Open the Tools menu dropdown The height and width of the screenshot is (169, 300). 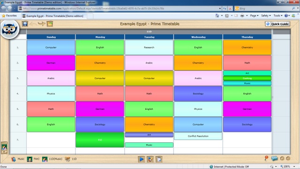pyautogui.click(x=278, y=15)
